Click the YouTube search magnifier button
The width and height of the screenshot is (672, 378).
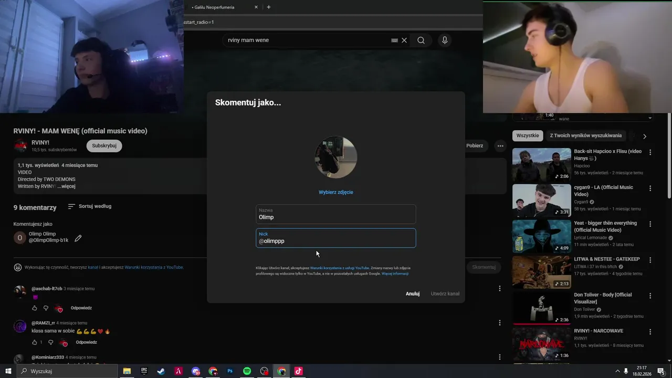point(421,40)
